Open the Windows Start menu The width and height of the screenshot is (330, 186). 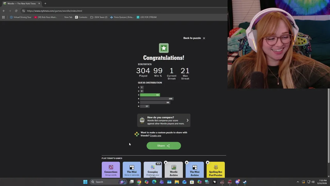[85, 182]
